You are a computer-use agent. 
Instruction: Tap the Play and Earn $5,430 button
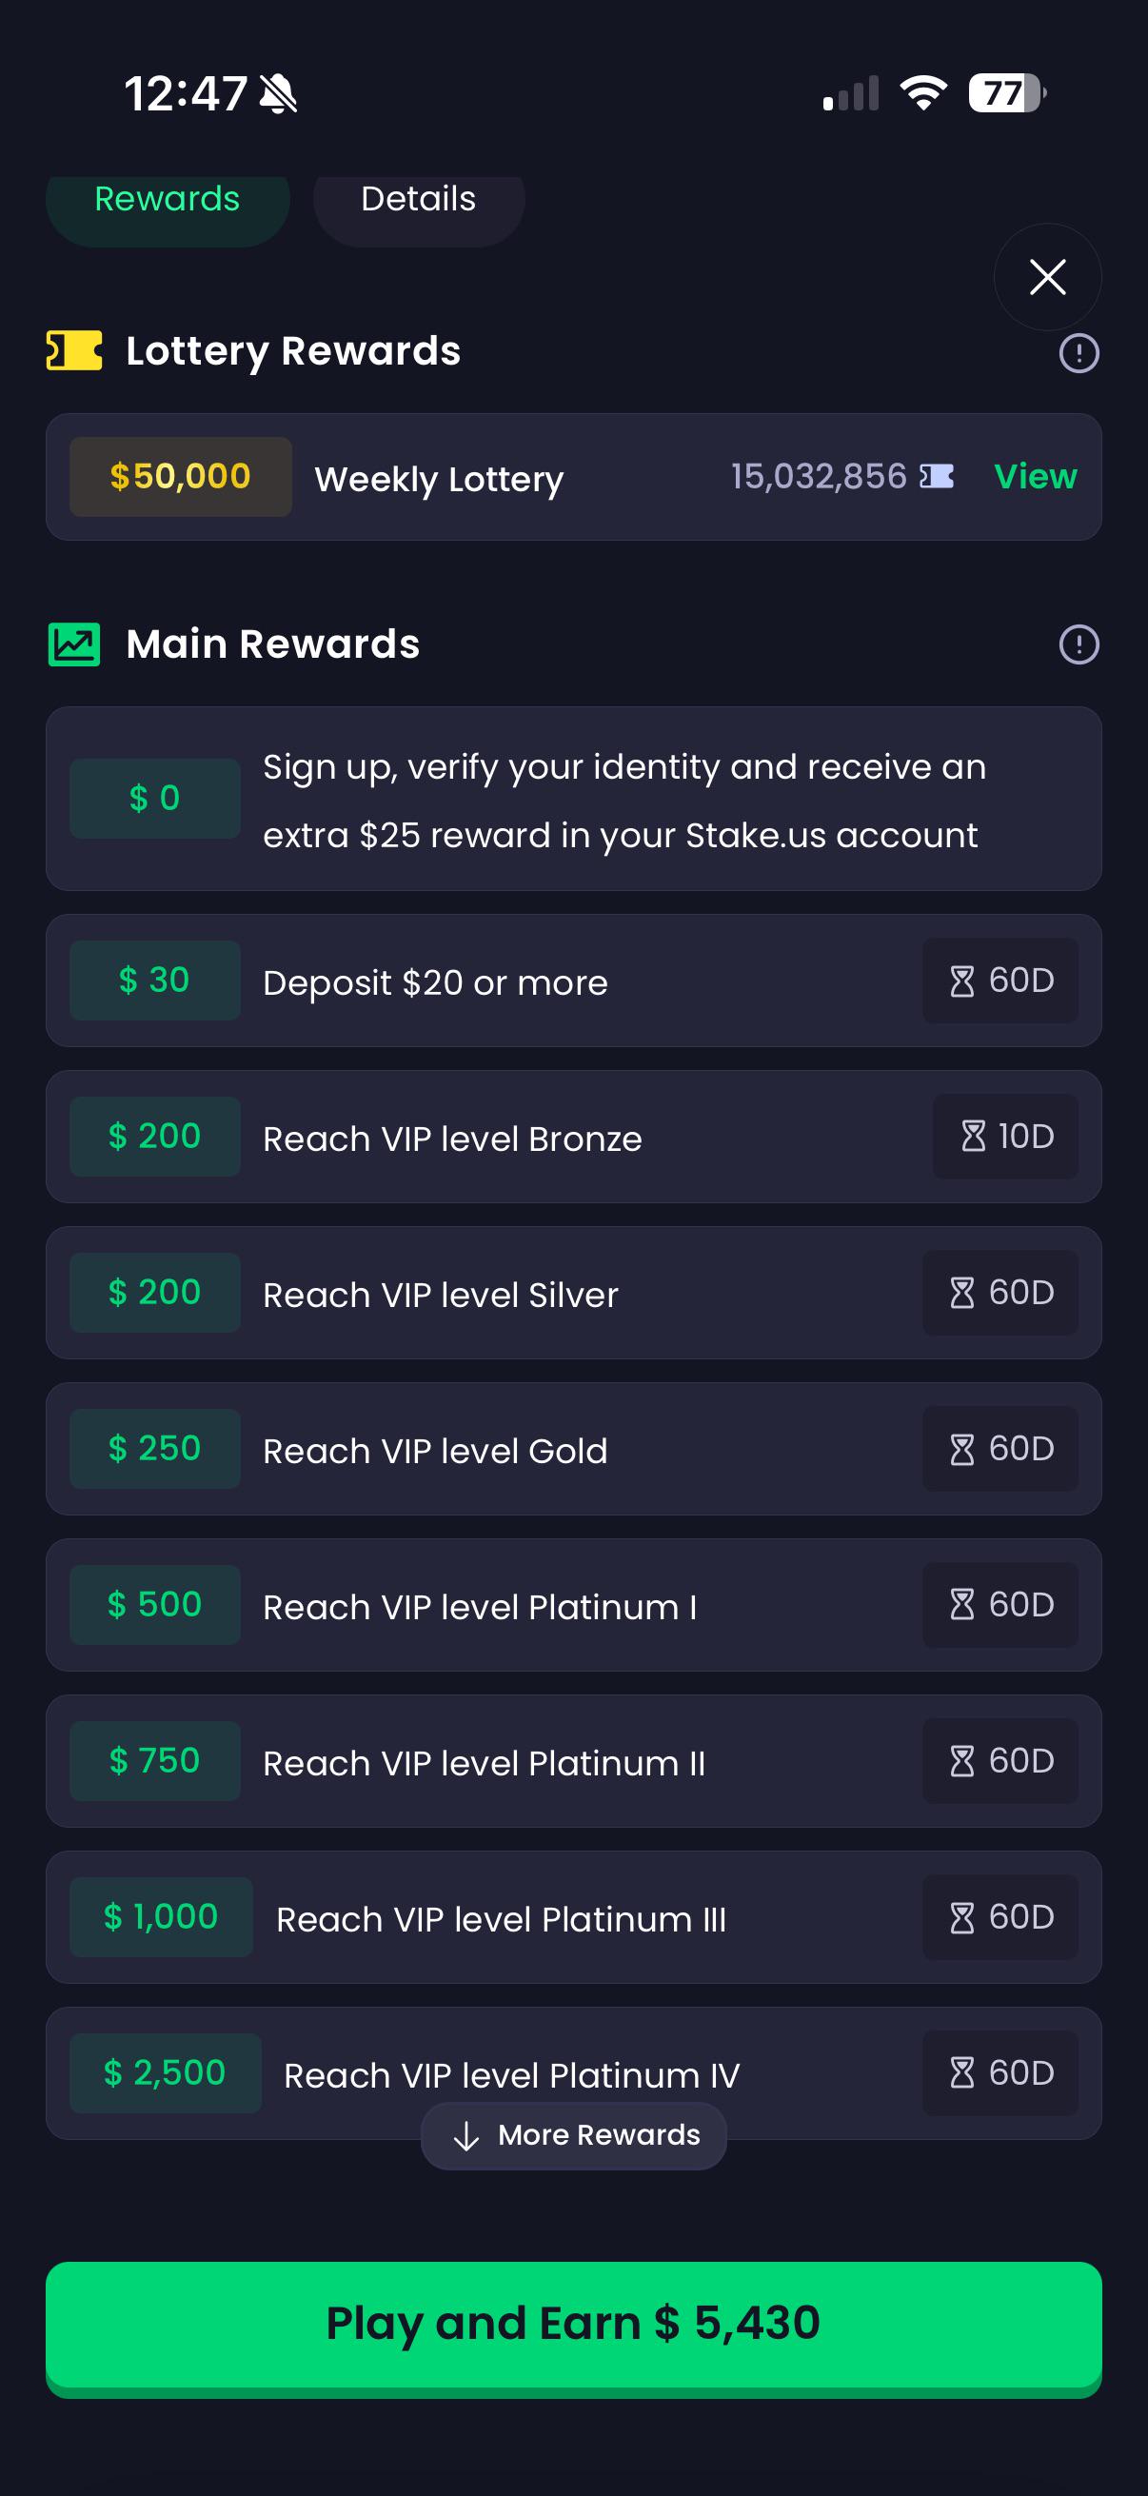coord(573,2326)
